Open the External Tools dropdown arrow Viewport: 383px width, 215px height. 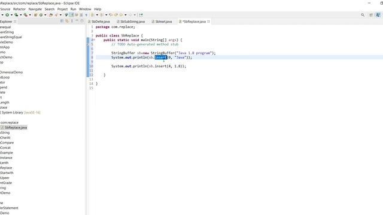tap(30, 15)
